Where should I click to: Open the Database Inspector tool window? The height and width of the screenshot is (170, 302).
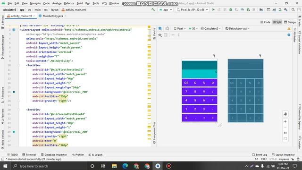coord(54,155)
